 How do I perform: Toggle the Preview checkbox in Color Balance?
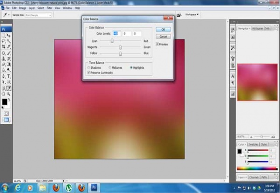[x=158, y=45]
